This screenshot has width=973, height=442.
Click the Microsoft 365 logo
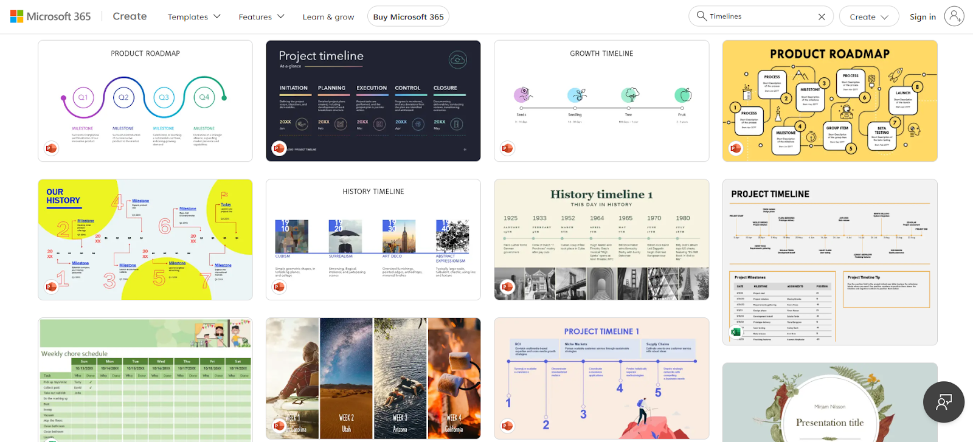pyautogui.click(x=50, y=16)
